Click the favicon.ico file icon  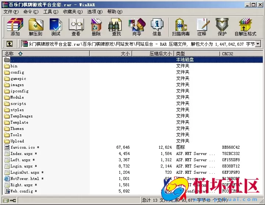[x=7, y=147]
